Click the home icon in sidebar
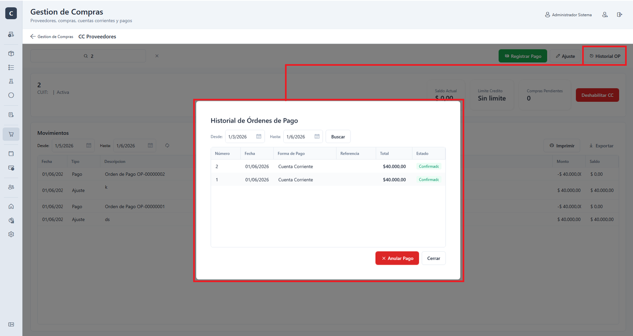This screenshot has width=633, height=336. point(11,206)
